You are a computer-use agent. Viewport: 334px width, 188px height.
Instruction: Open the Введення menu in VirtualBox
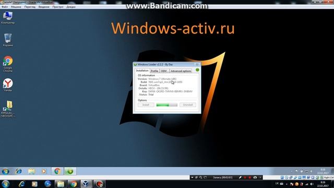(x=44, y=7)
